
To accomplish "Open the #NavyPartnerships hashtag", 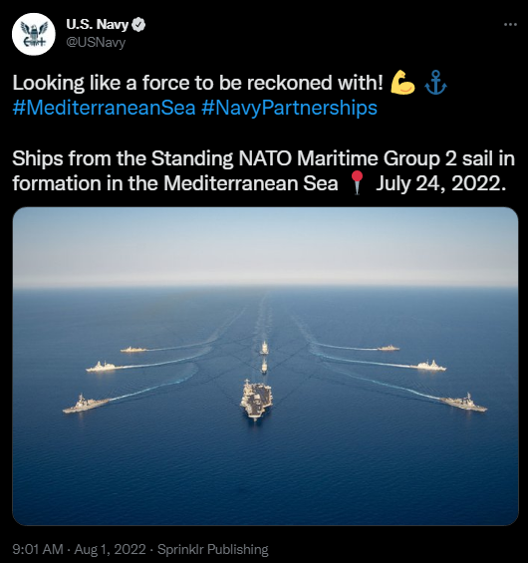I will point(289,108).
